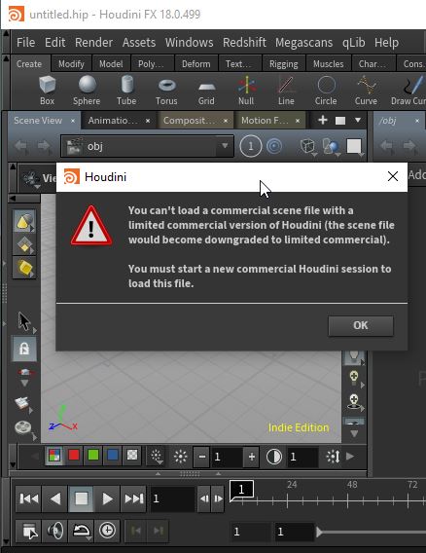Play the timeline forward
Image resolution: width=426 pixels, height=553 pixels.
point(107,498)
